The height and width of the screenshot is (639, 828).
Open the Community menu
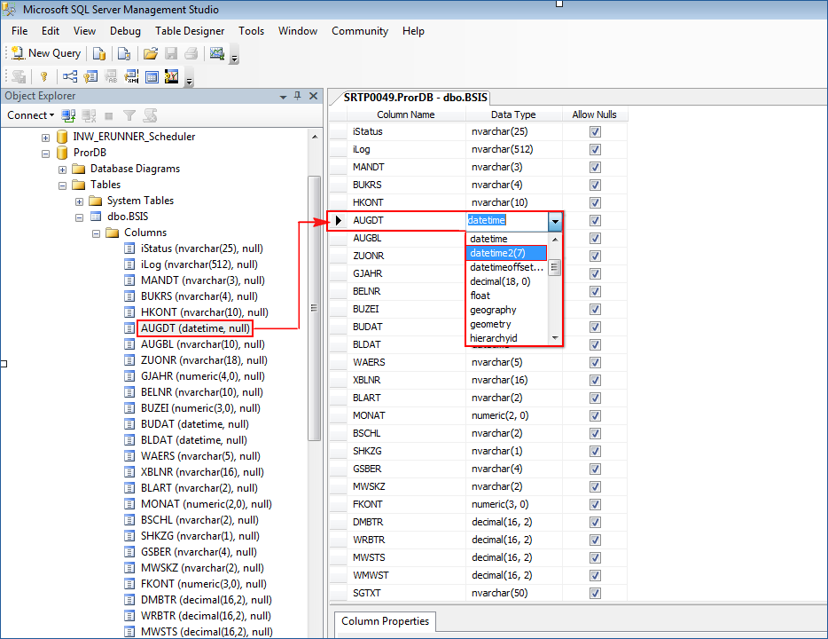360,31
